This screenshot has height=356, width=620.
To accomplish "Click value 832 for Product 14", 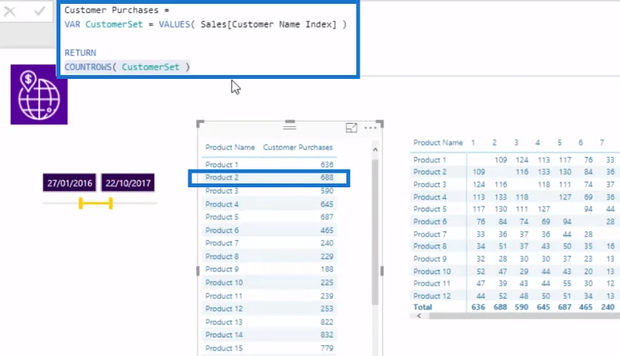I will tap(327, 334).
